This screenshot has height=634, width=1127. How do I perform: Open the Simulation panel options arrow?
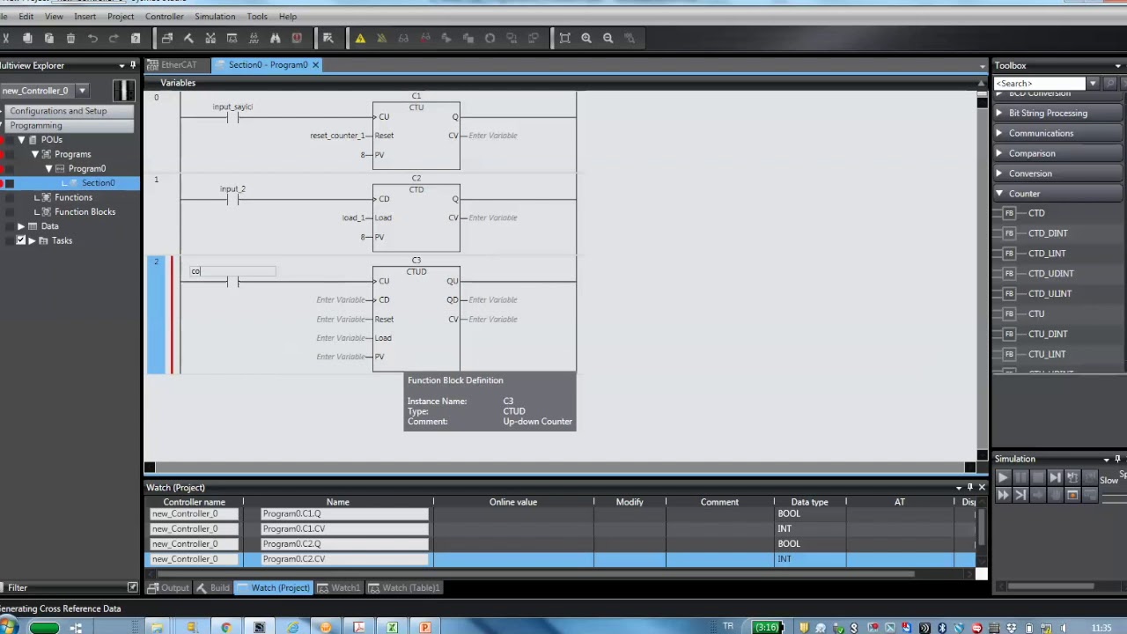coord(1106,459)
